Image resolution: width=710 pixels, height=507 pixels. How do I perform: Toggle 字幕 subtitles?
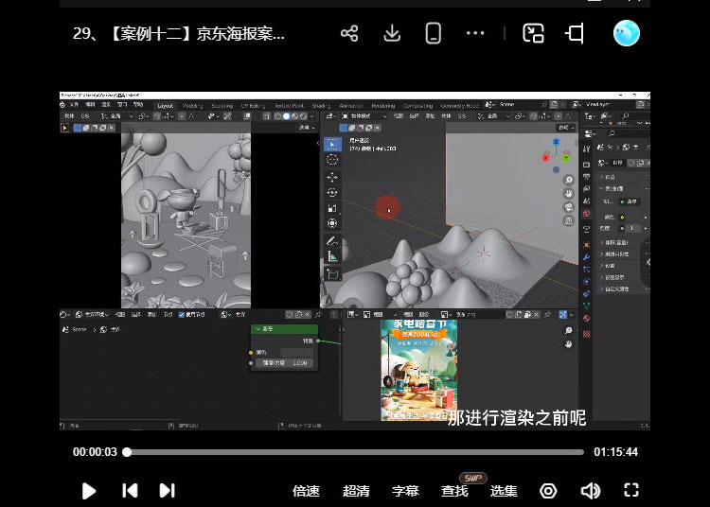pyautogui.click(x=405, y=491)
